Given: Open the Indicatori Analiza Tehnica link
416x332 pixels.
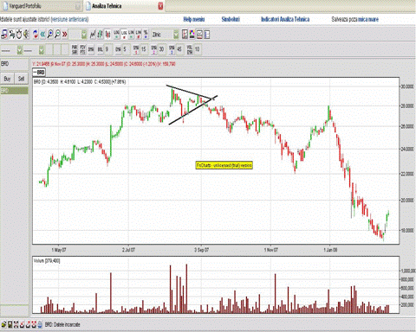Looking at the screenshot, I should point(285,19).
